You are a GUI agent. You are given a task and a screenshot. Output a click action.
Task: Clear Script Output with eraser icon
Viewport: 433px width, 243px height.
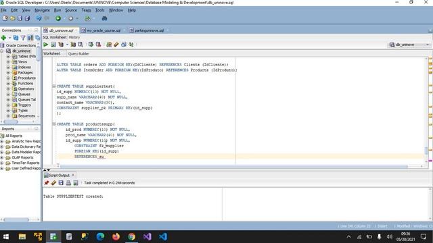coord(53,183)
